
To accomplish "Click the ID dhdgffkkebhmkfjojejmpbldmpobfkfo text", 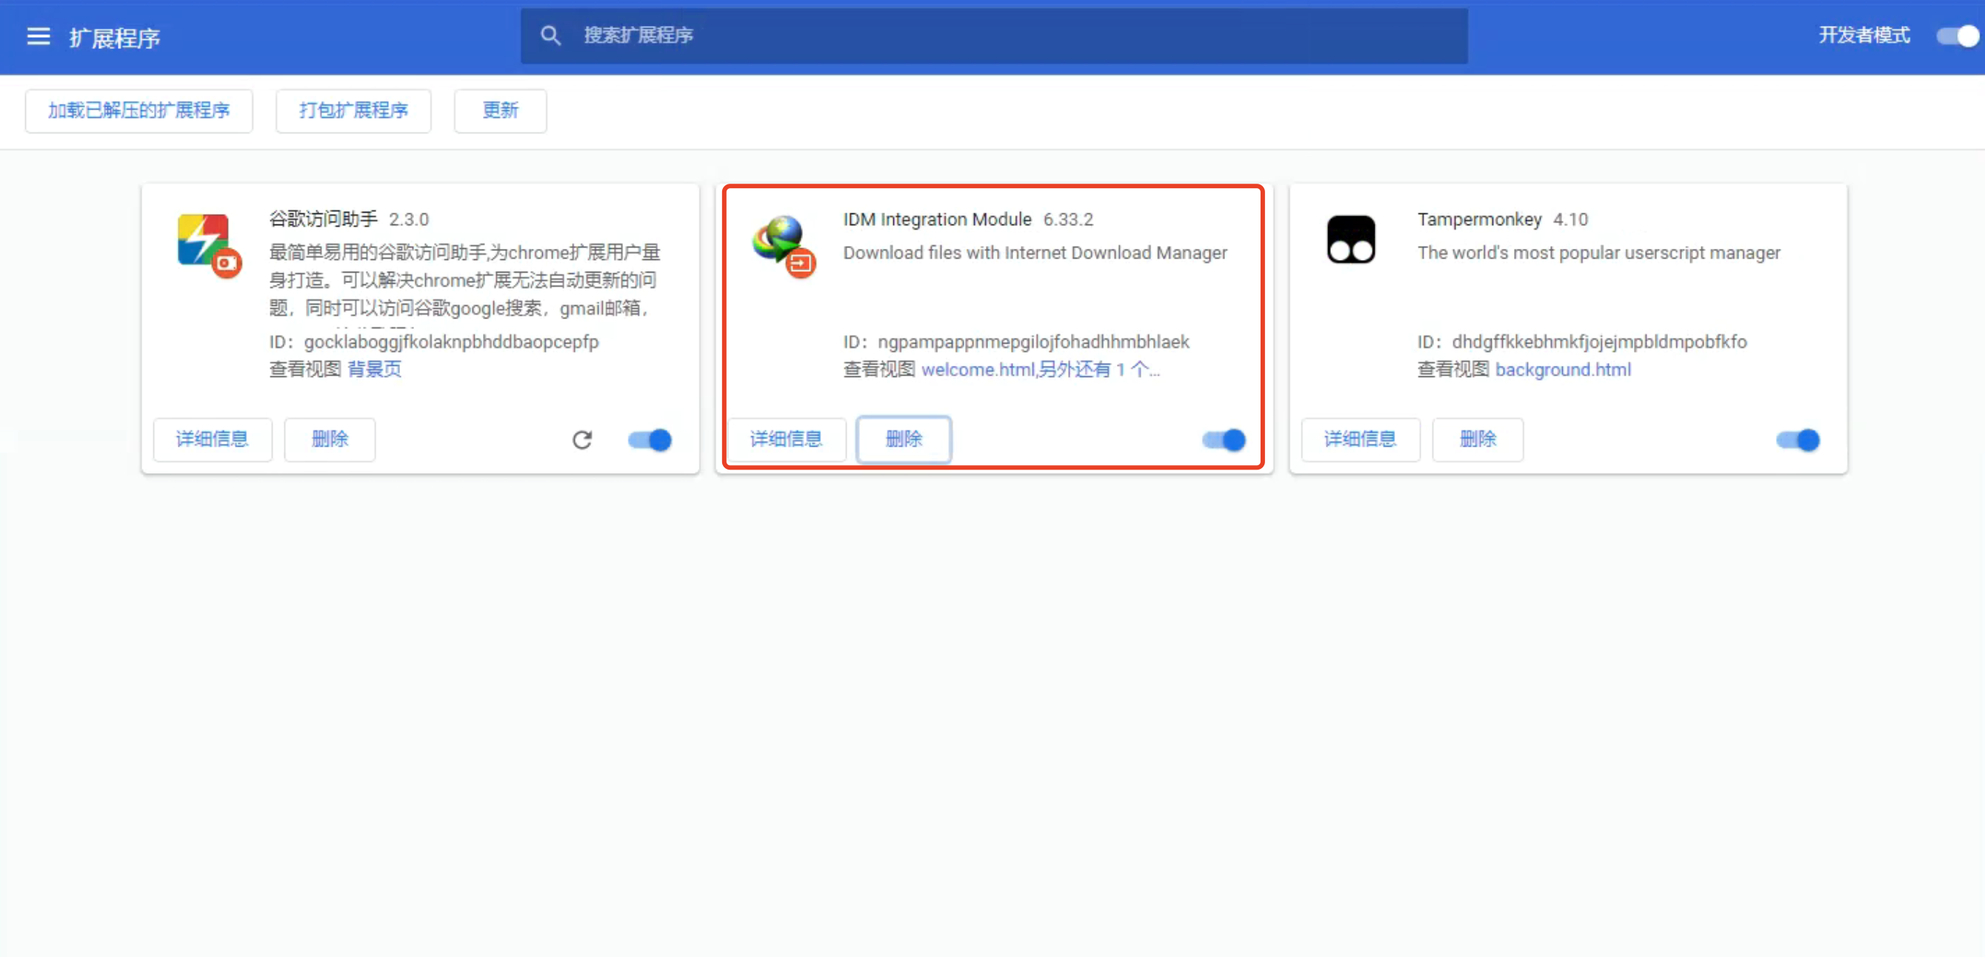I will click(1582, 342).
